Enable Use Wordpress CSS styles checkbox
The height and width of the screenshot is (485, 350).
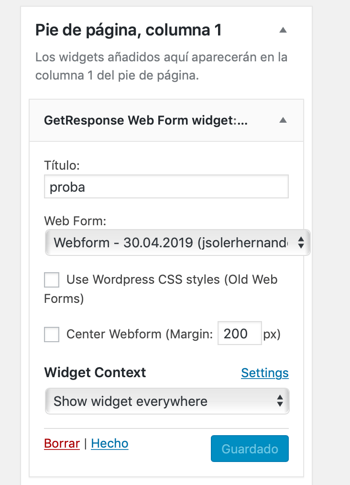52,280
